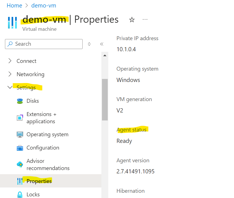Star demo-vm as a favorite
Screen dimensions: 234x198
[132, 20]
